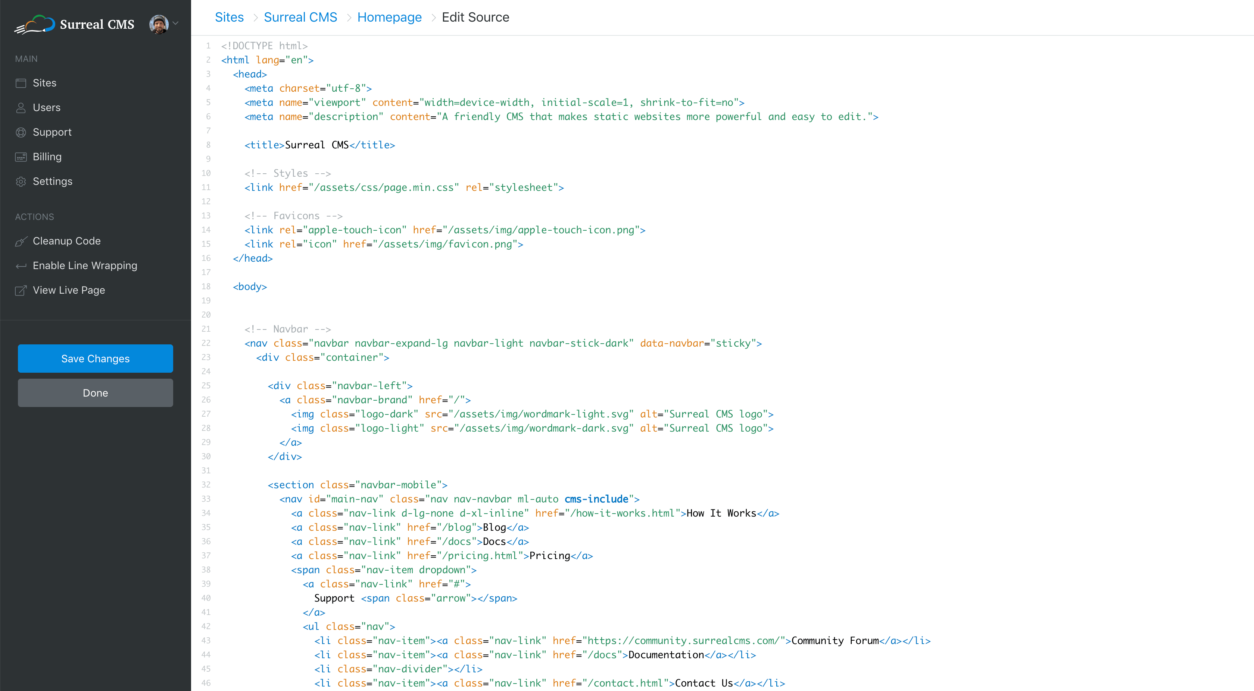The image size is (1254, 691).
Task: Click the Support lifebuoy icon
Action: pos(21,132)
